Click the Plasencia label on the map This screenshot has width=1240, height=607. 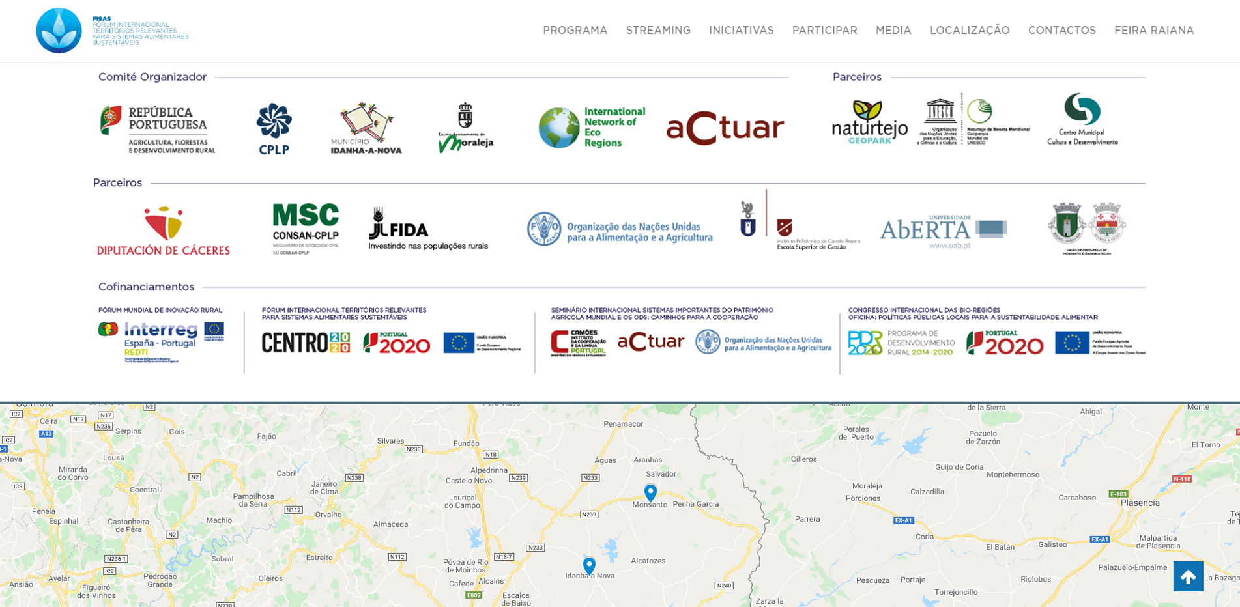tap(1140, 503)
